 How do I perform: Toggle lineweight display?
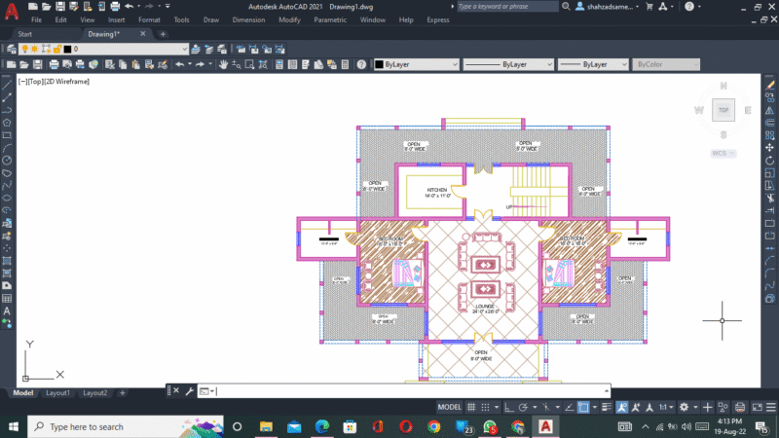click(x=606, y=407)
